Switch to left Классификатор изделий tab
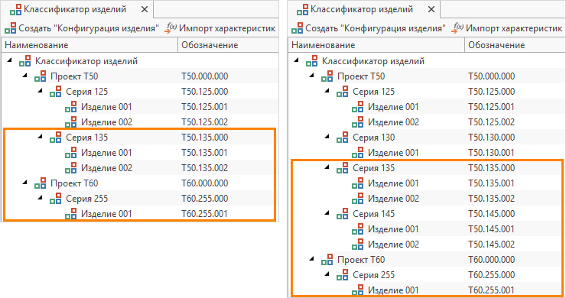 (69, 9)
